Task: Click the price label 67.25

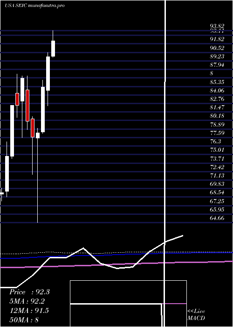Action: click(x=217, y=201)
